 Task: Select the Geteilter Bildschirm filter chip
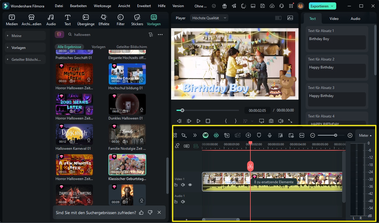pyautogui.click(x=132, y=47)
